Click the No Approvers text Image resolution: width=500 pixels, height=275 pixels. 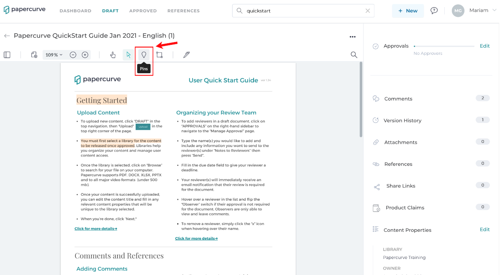click(428, 53)
